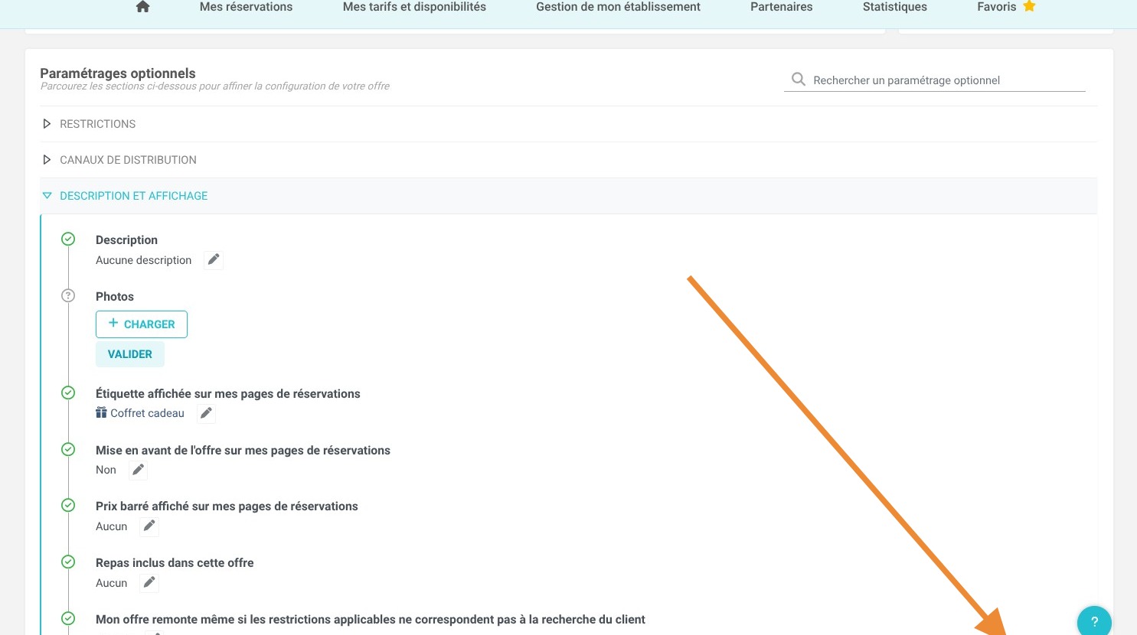The height and width of the screenshot is (635, 1137).
Task: Click the green check icon beside Description
Action: (x=68, y=239)
